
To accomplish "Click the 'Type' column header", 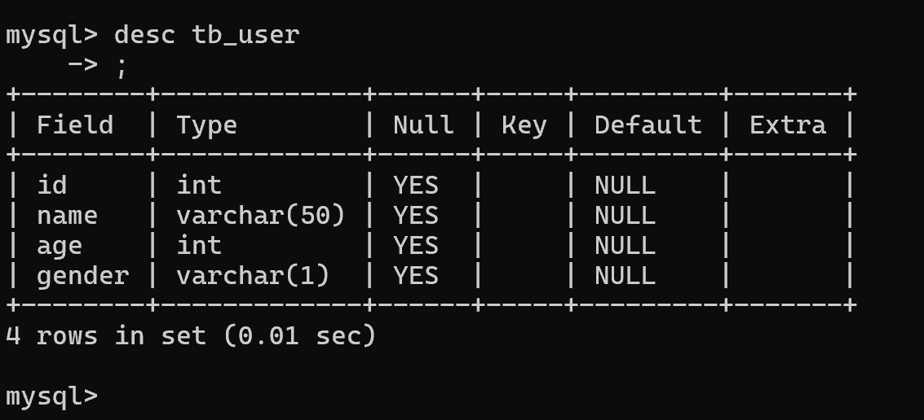I will tap(206, 125).
